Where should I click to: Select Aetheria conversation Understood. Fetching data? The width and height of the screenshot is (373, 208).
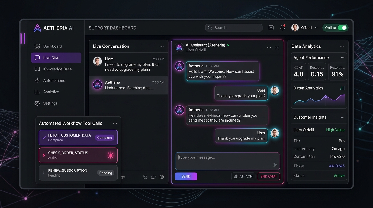point(129,85)
